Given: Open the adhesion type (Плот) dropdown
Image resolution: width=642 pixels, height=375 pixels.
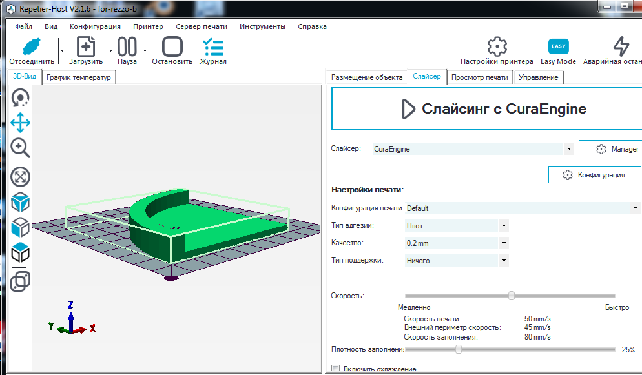Looking at the screenshot, I should point(504,226).
